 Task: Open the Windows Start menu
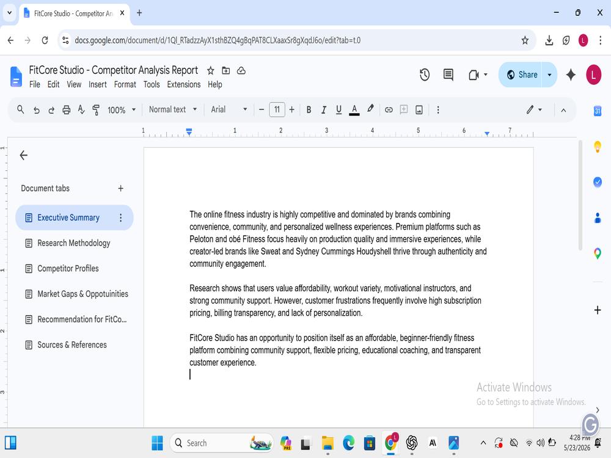[158, 443]
